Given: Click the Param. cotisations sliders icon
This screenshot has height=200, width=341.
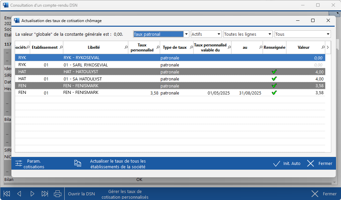Looking at the screenshot, I should (19, 164).
